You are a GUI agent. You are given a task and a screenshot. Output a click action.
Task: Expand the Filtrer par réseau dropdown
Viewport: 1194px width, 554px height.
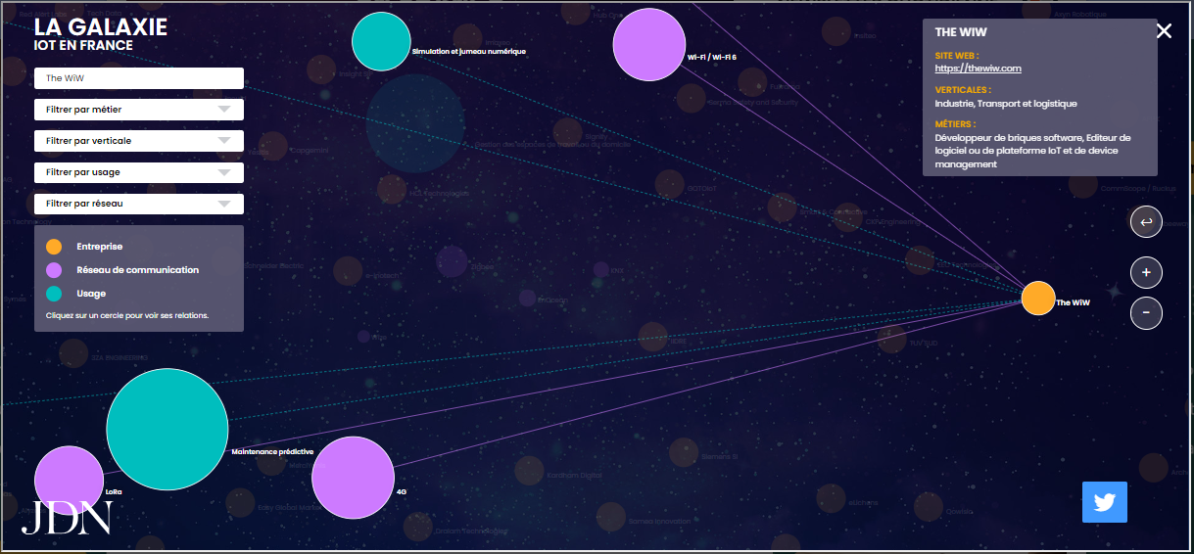tap(138, 204)
